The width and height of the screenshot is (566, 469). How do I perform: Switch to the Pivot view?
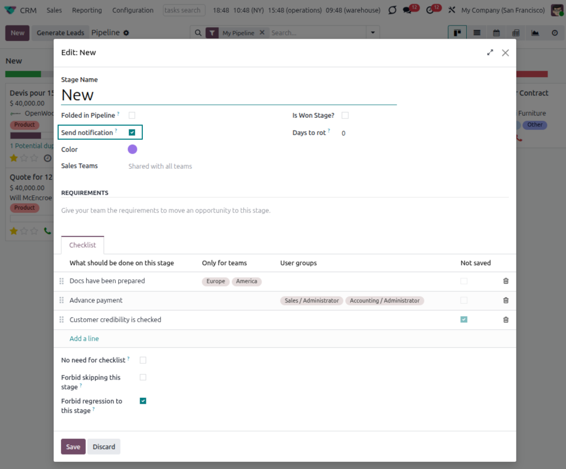[x=515, y=33]
